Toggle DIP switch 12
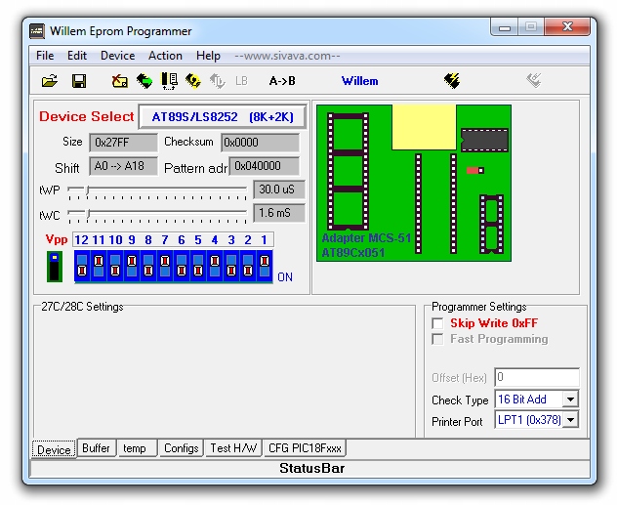Viewport: 618px width, 505px height. (x=82, y=266)
